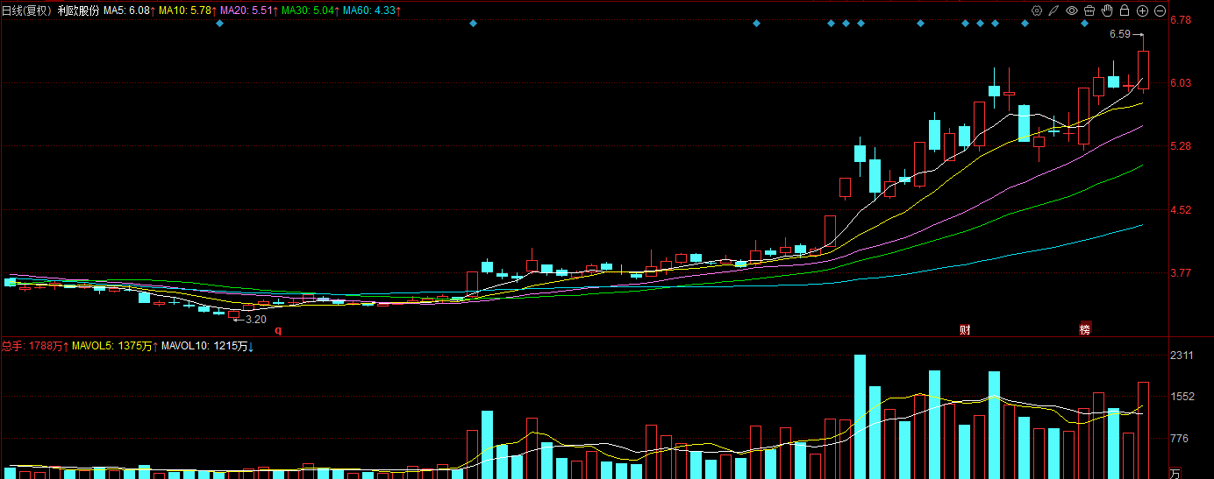This screenshot has width=1214, height=479.
Task: Select the MA60: 4.33 indicator label
Action: [372, 11]
